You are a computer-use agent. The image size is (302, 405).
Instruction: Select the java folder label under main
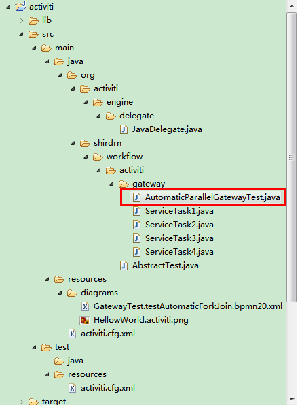coord(75,61)
